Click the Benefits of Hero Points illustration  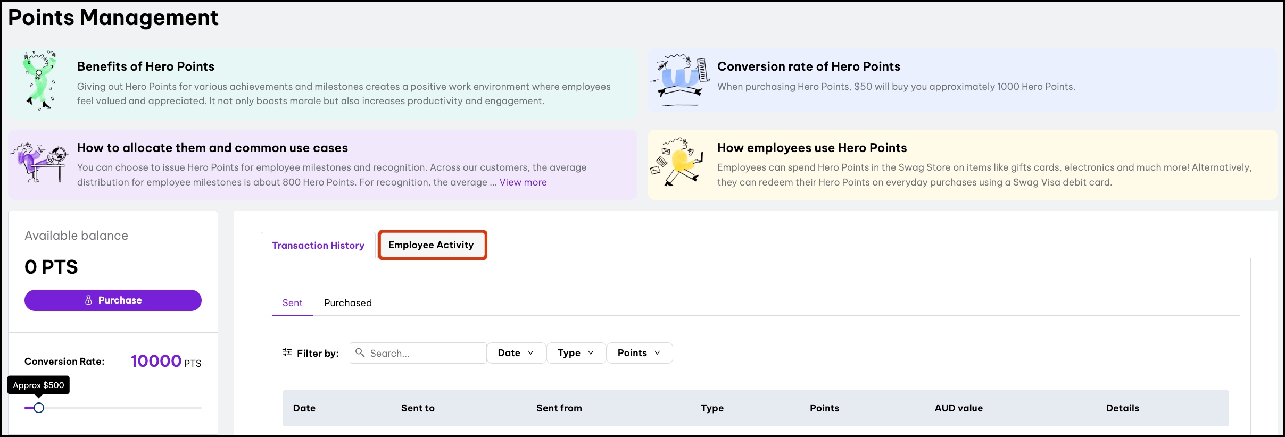pos(40,80)
